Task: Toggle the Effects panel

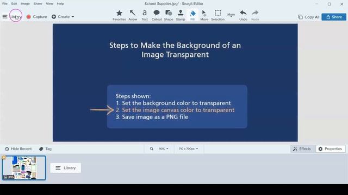Action: (302, 149)
